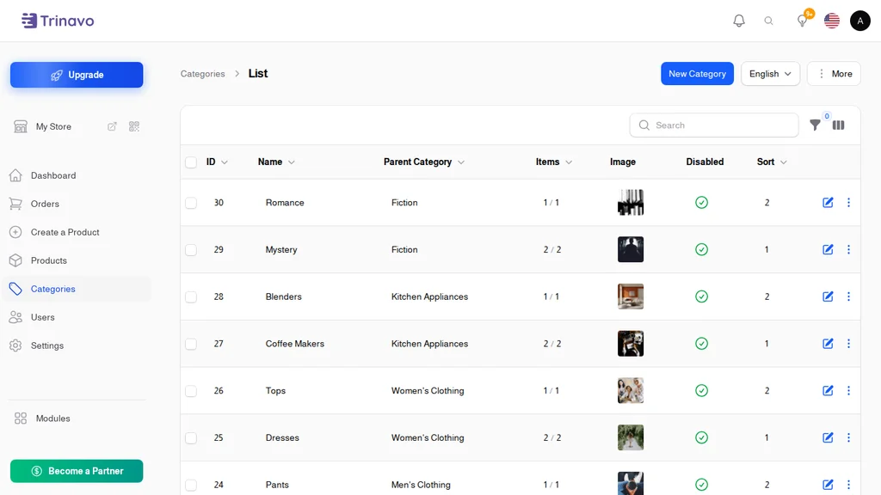The image size is (881, 495).
Task: Open more actions for Blenders row
Action: 848,296
